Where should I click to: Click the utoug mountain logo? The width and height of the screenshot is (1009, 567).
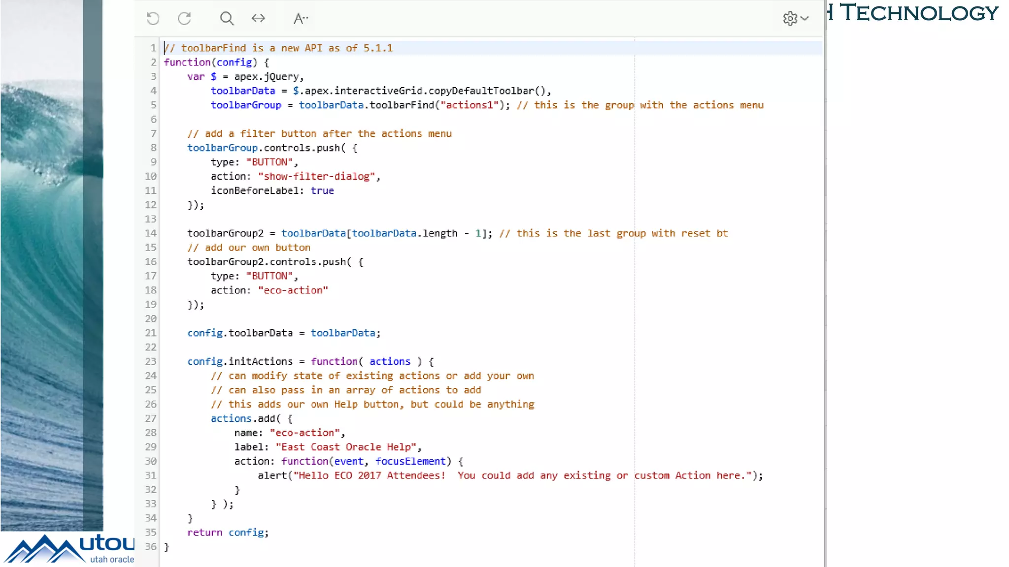pos(44,549)
